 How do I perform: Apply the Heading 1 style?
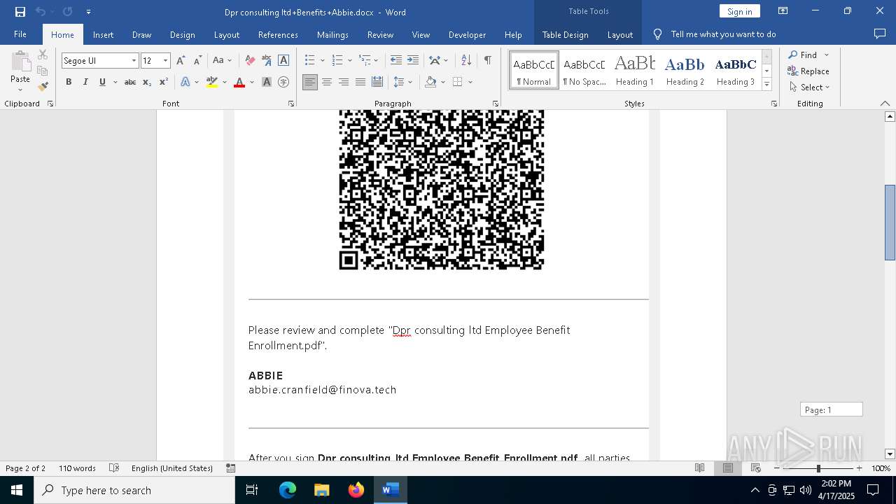click(635, 70)
